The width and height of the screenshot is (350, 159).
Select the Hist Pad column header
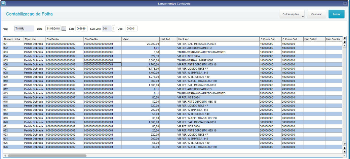[x=168, y=39]
